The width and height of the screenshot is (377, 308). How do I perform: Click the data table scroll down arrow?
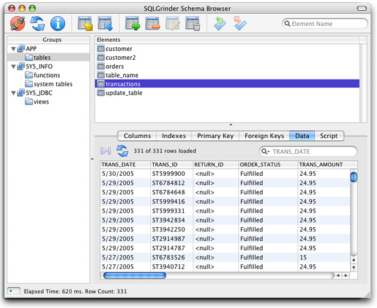[354, 267]
